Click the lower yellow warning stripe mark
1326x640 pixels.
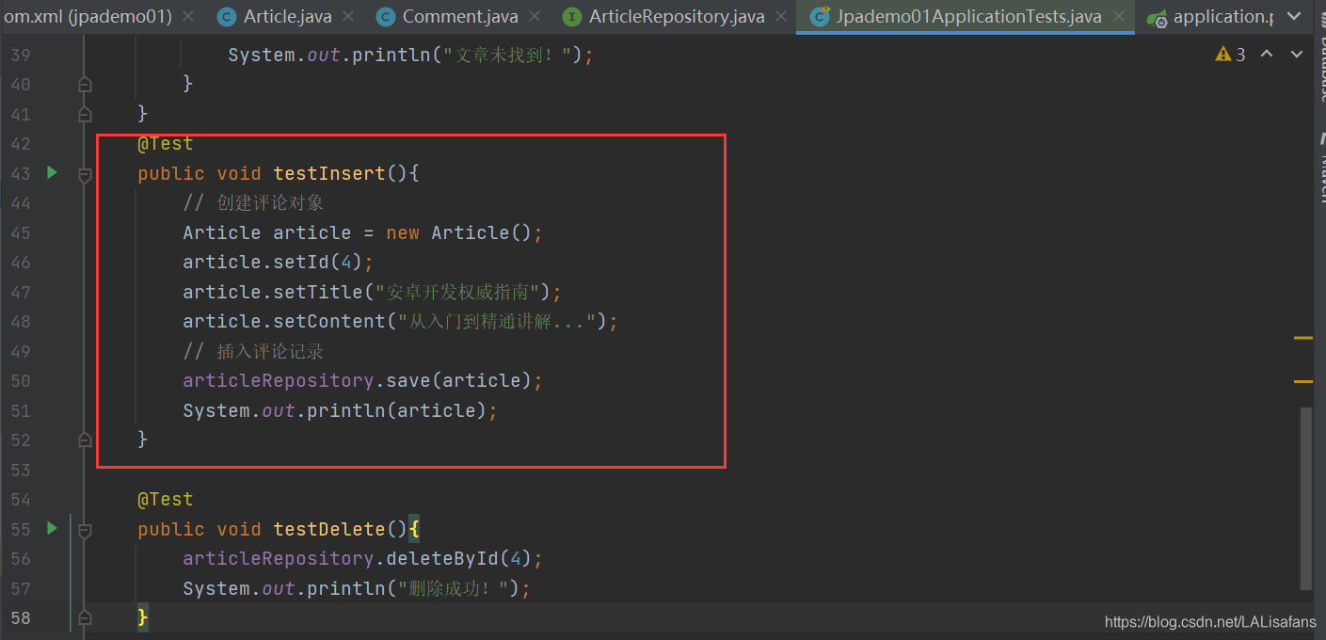(1302, 381)
